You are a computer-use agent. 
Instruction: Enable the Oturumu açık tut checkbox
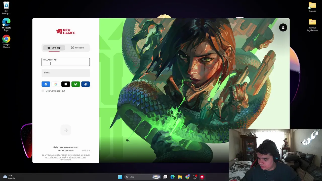pyautogui.click(x=43, y=91)
